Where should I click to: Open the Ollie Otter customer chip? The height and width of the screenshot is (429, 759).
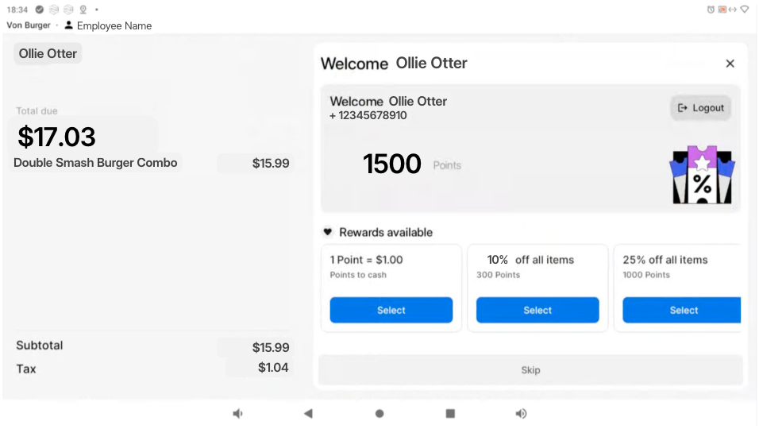tap(48, 54)
